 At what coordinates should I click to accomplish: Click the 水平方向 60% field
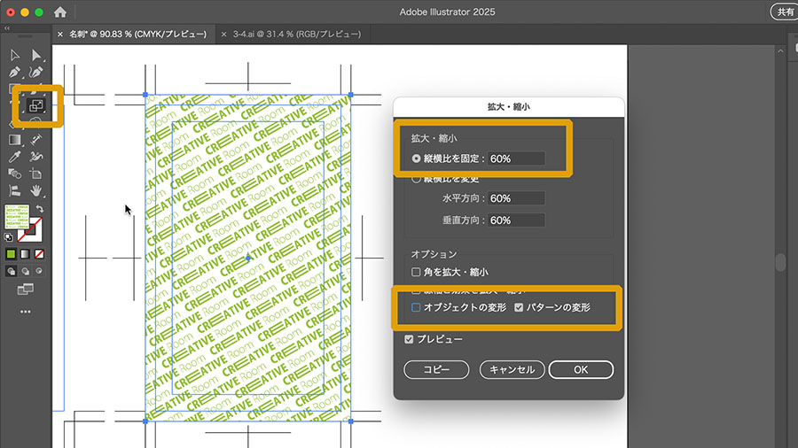[516, 198]
